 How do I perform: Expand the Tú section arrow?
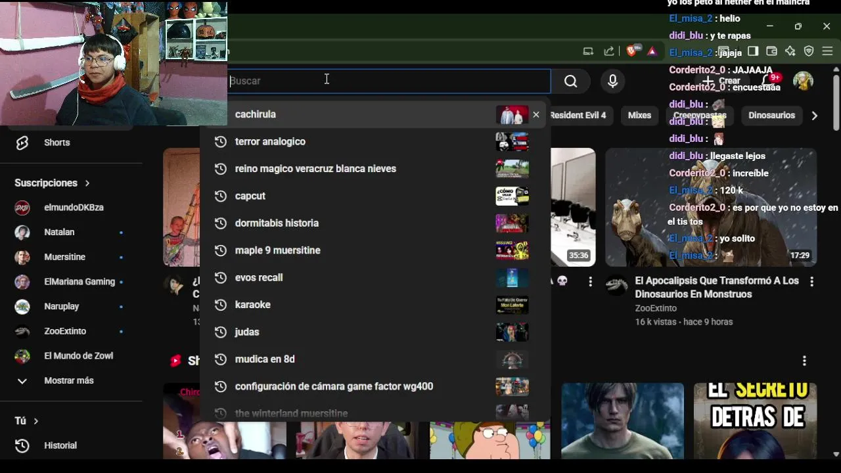[x=35, y=420]
